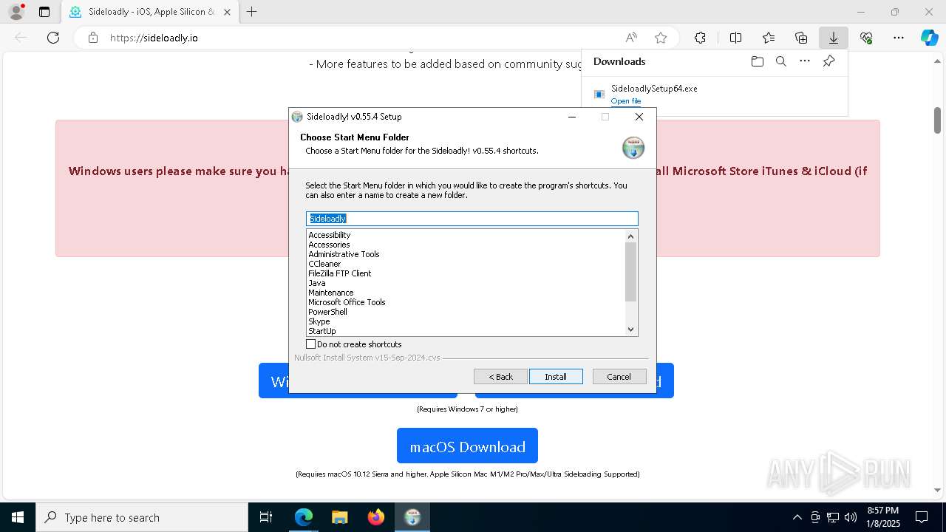Image resolution: width=946 pixels, height=532 pixels.
Task: Check Do not create shortcuts
Action: tap(311, 344)
